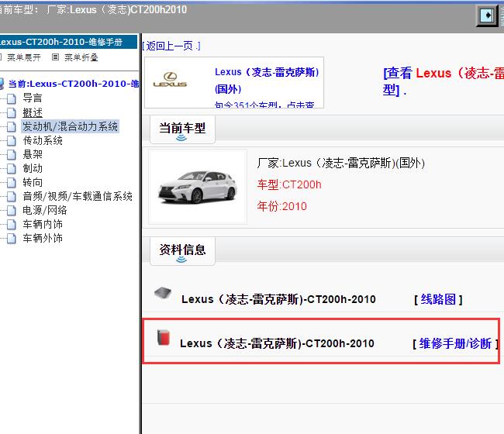Click the page icon beside 悬架
The width and height of the screenshot is (504, 434).
(12, 154)
